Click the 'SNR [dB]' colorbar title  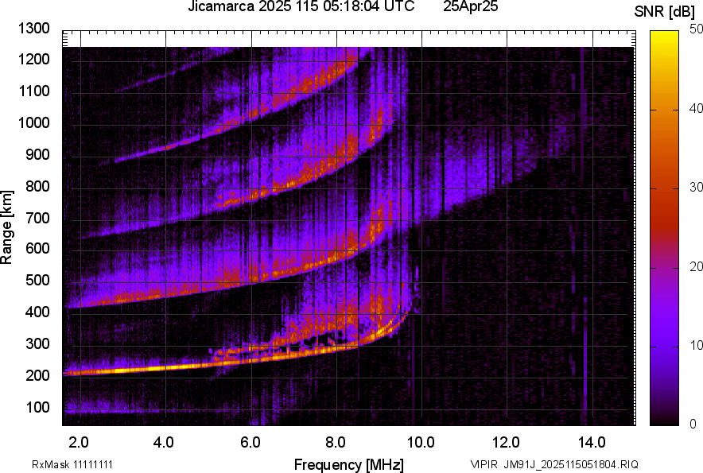point(665,12)
